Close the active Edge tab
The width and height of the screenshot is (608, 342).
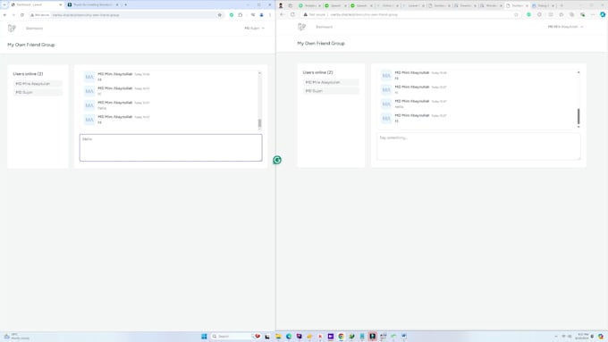pos(527,6)
